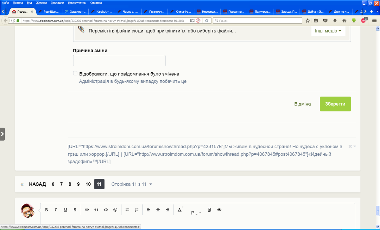
Task: Open the 'Сторінка 11 з 11' page selector
Action: tap(132, 184)
